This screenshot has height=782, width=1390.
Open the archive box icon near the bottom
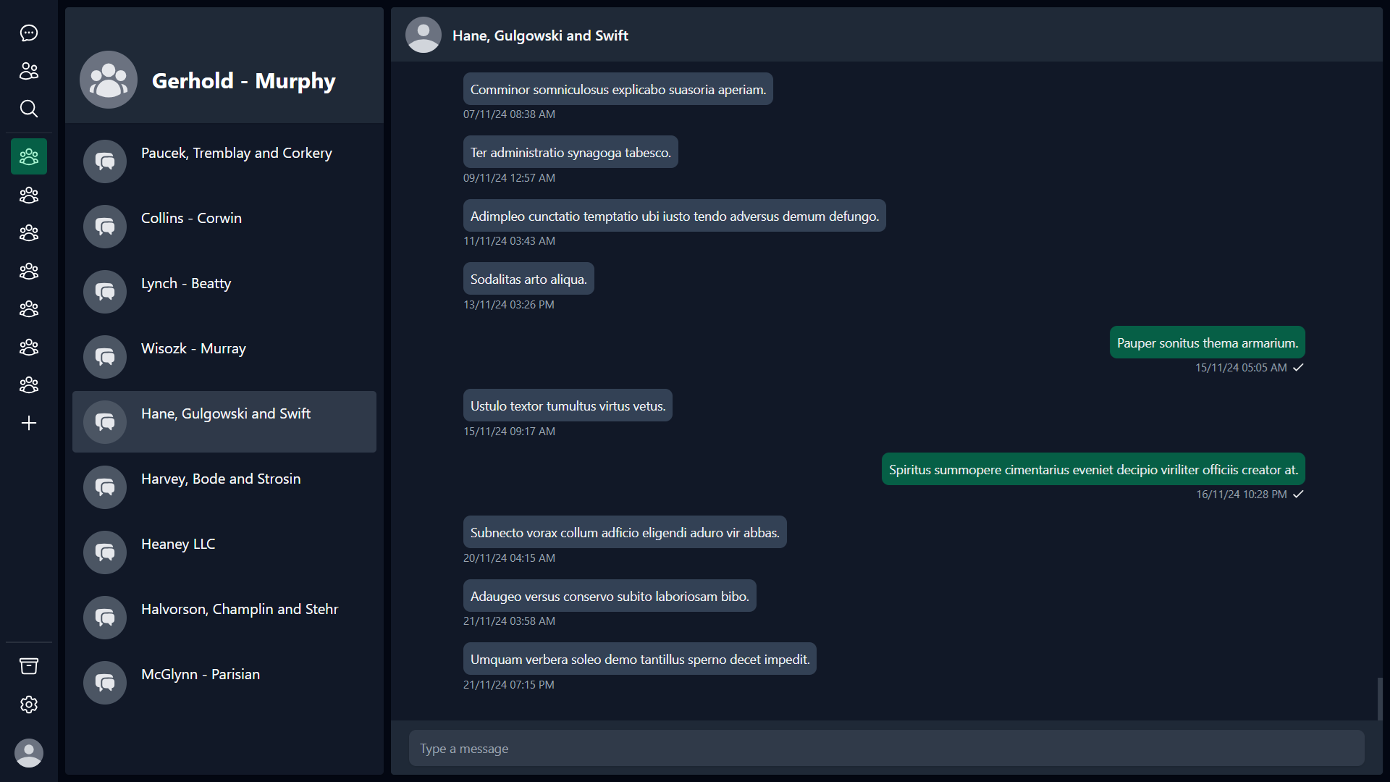28,665
